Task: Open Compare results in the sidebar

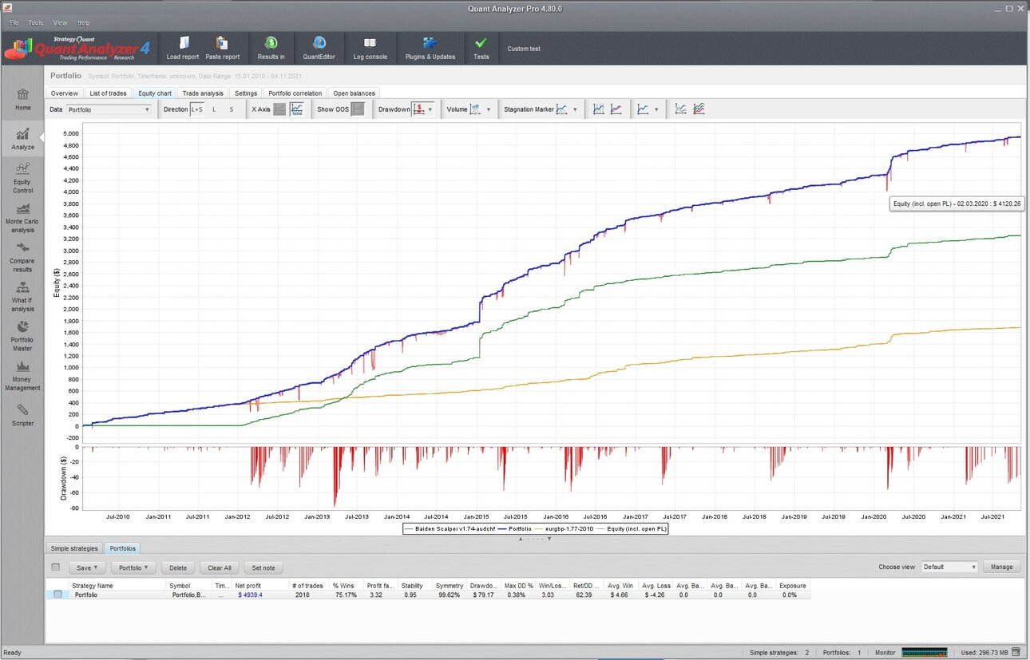Action: pyautogui.click(x=23, y=256)
